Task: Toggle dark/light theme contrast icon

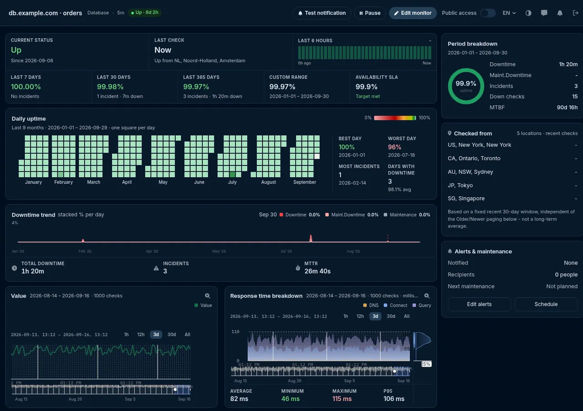Action: (x=528, y=13)
